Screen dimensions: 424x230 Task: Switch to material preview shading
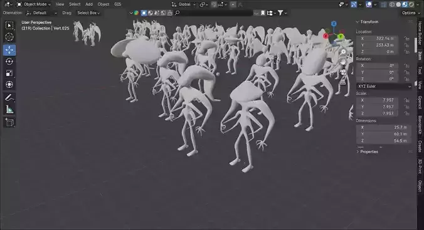tap(405, 4)
